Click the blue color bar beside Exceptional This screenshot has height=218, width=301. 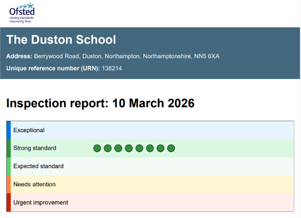coord(9,130)
